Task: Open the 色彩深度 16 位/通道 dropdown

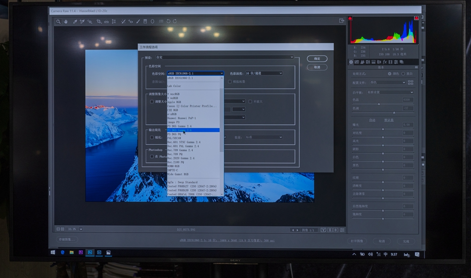Action: coord(264,73)
